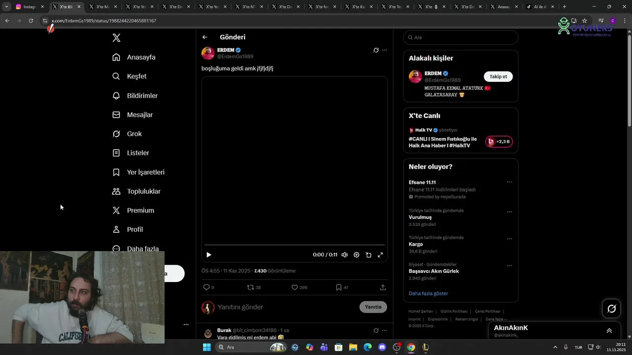
Task: Open Profil page
Action: click(x=127, y=229)
